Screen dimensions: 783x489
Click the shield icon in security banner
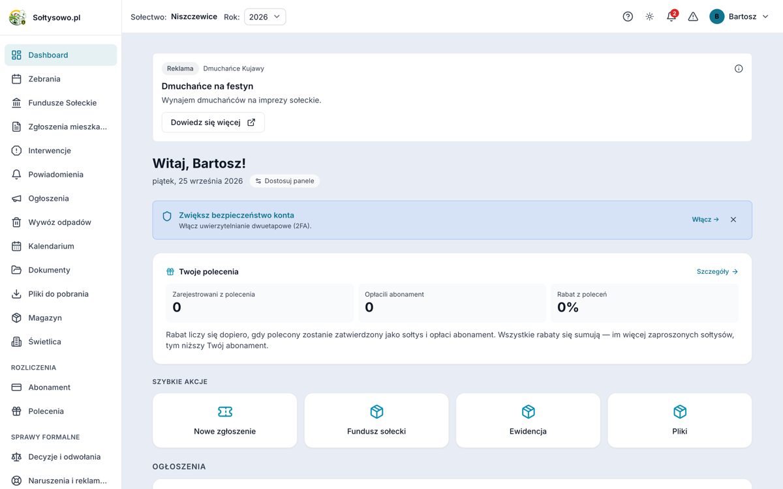tap(167, 216)
